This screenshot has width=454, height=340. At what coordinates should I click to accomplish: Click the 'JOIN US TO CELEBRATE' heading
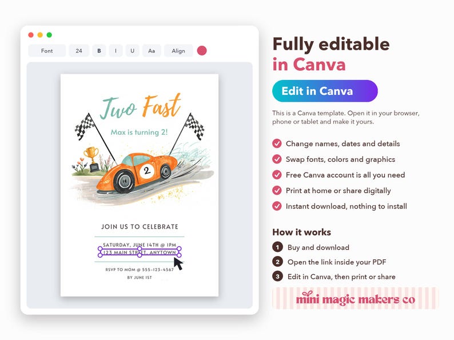[140, 226]
